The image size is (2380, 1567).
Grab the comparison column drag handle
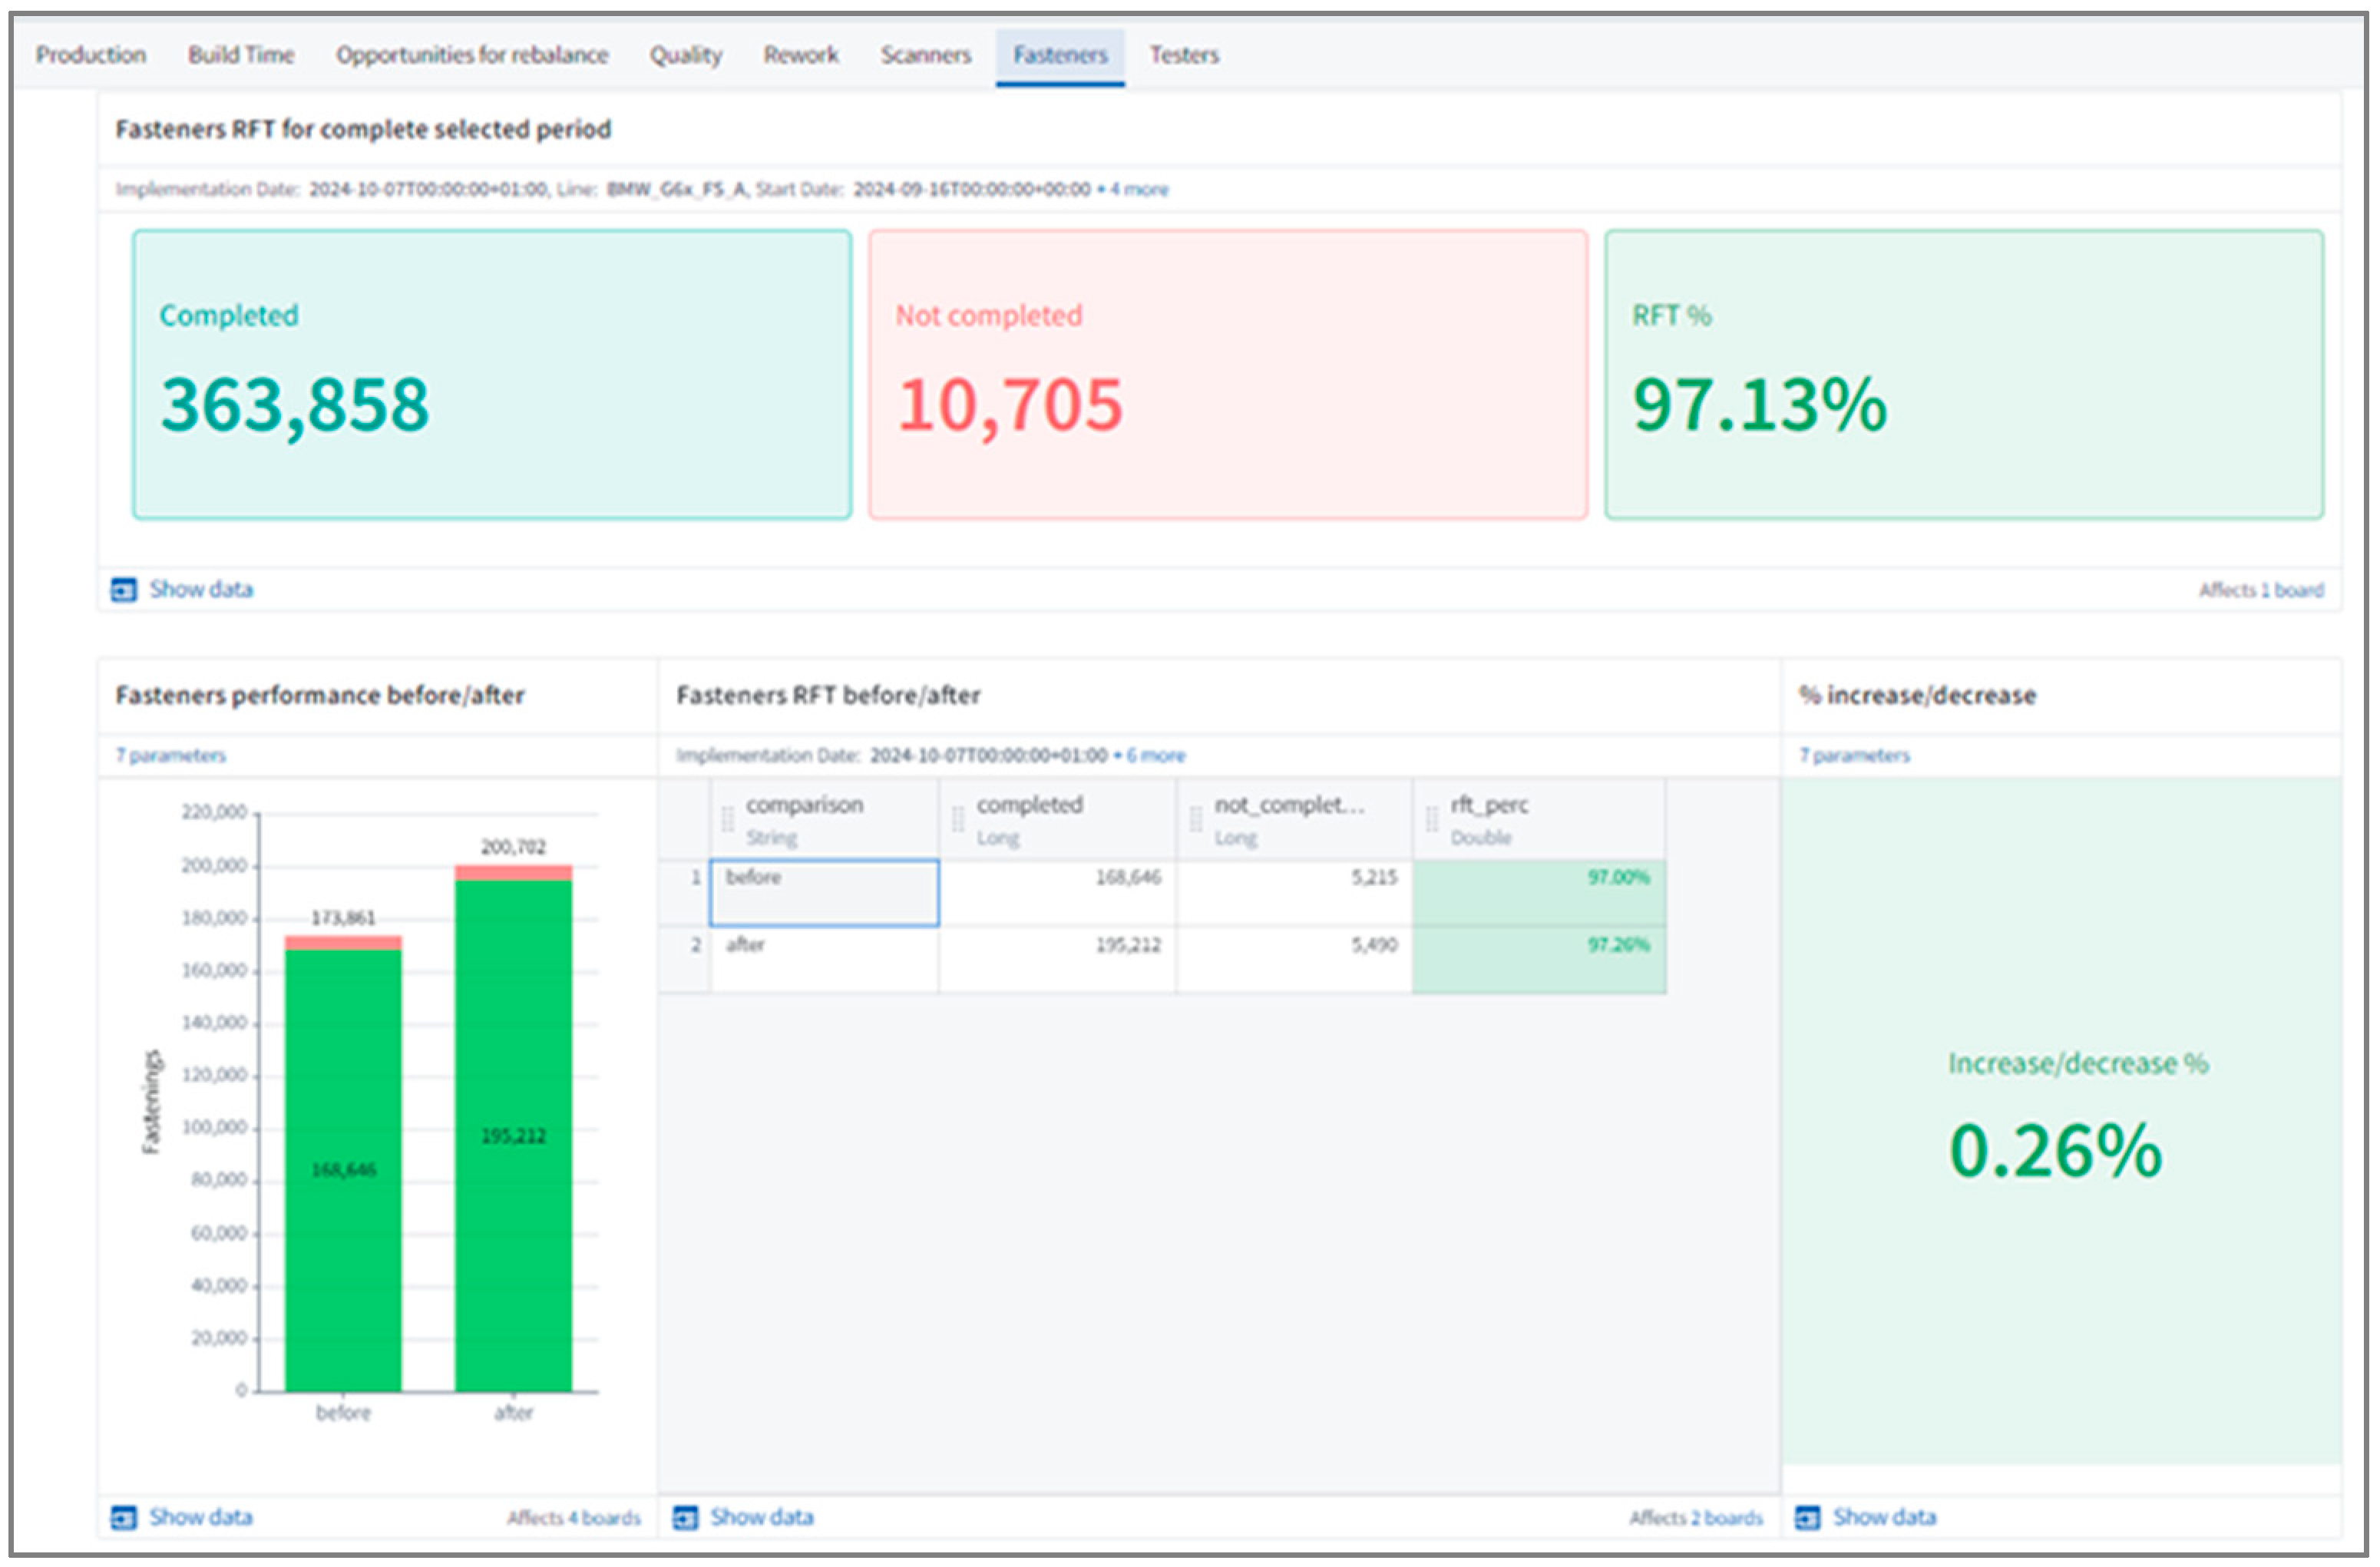727,820
